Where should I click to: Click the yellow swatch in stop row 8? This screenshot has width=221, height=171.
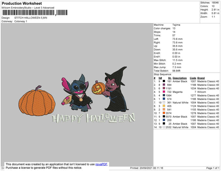(164, 106)
